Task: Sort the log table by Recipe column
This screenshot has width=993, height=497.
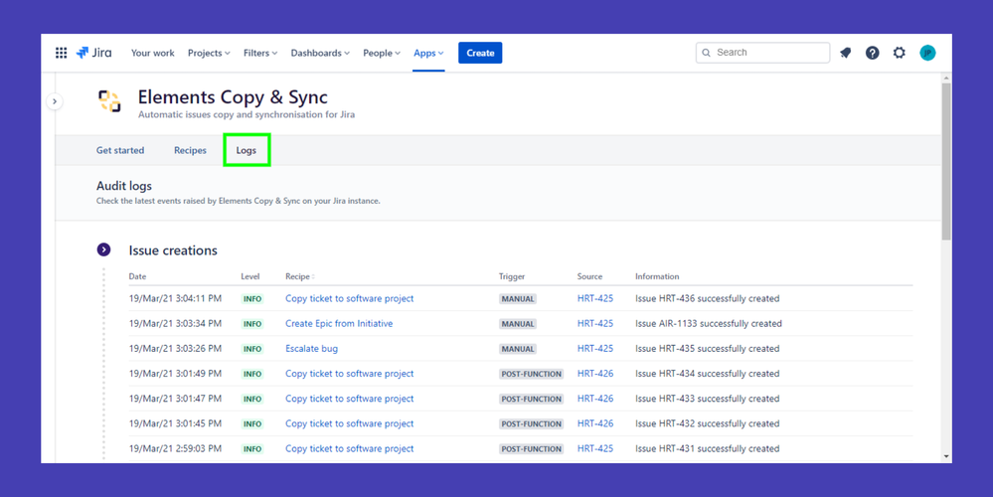Action: pos(299,276)
